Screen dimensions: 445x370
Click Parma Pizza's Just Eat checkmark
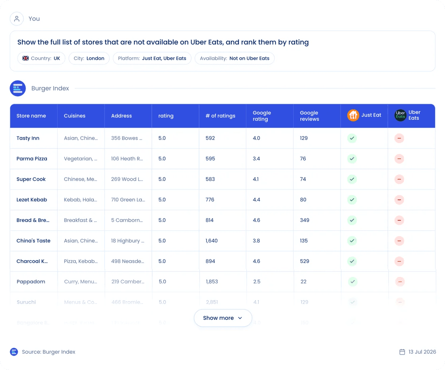pyautogui.click(x=352, y=159)
